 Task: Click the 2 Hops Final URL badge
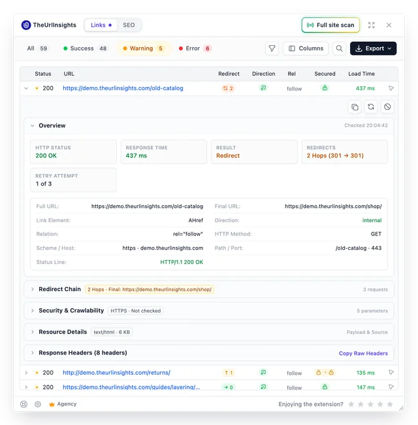click(x=150, y=290)
